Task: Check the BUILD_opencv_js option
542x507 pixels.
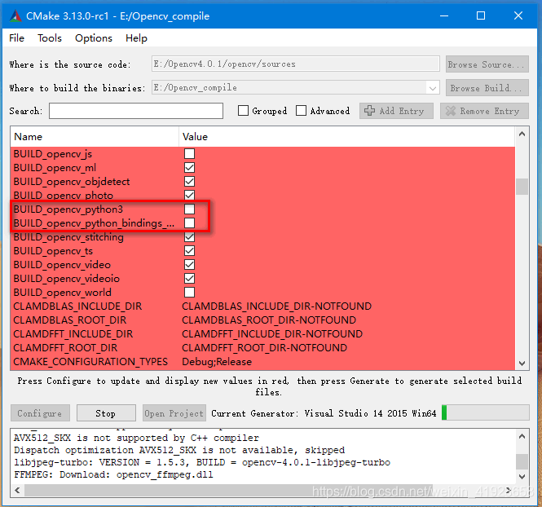Action: pyautogui.click(x=189, y=153)
